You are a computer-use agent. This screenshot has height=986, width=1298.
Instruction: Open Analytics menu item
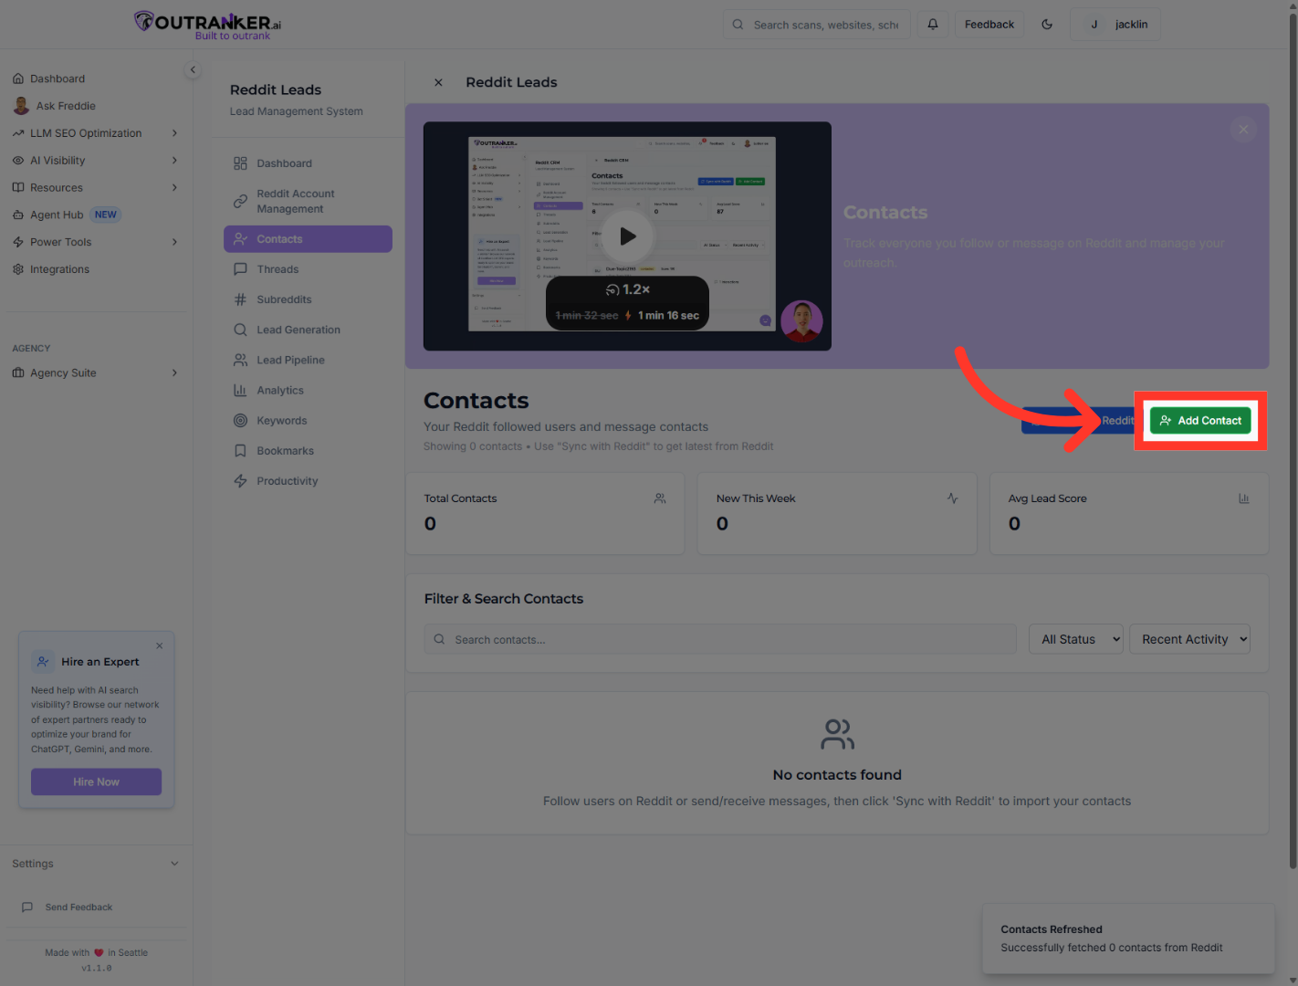click(x=308, y=390)
